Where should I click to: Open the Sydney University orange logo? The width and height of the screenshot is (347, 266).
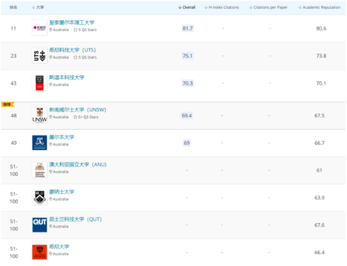tap(39, 252)
